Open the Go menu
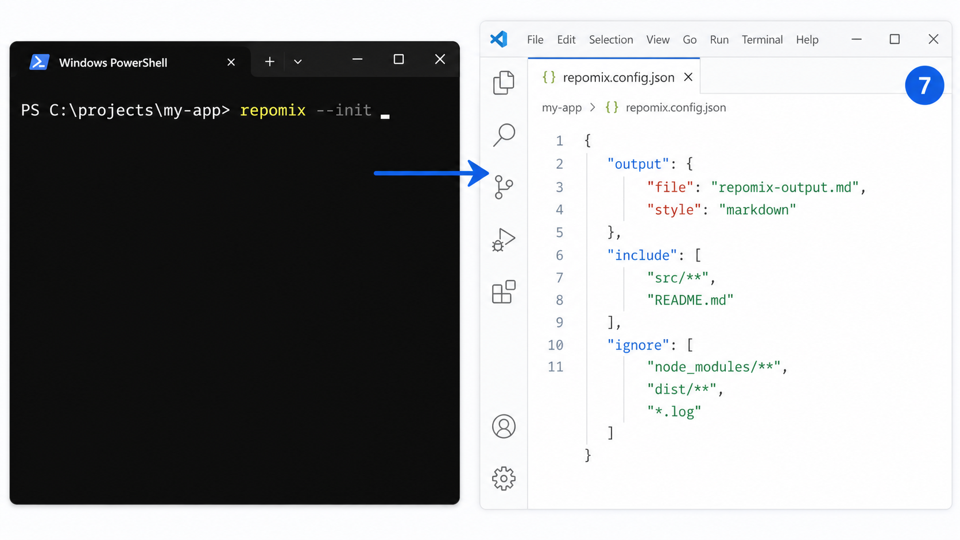 point(690,40)
